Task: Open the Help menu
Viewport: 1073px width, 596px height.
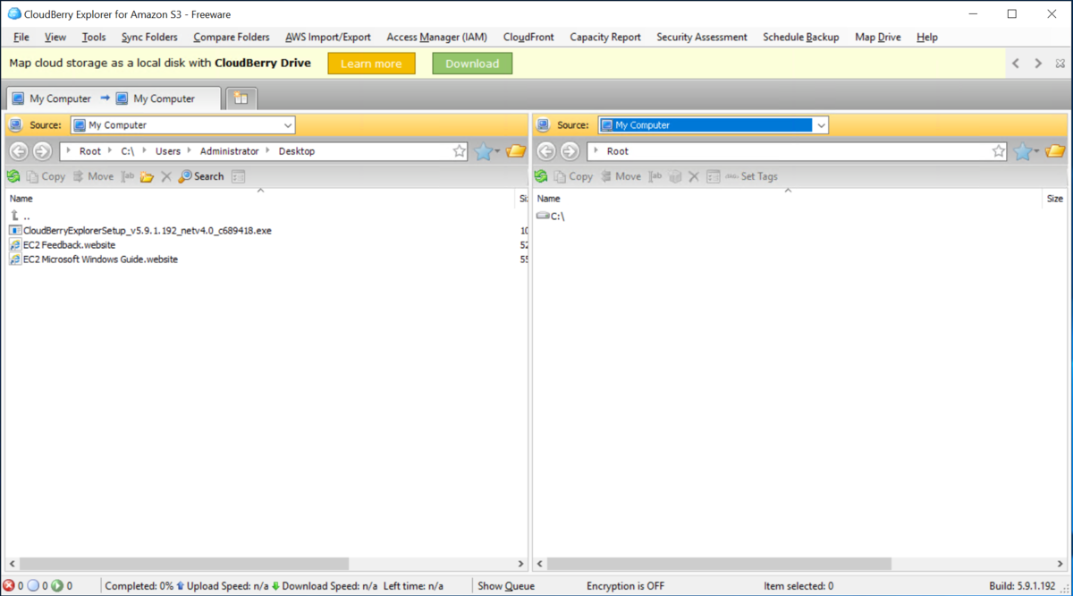Action: [927, 37]
